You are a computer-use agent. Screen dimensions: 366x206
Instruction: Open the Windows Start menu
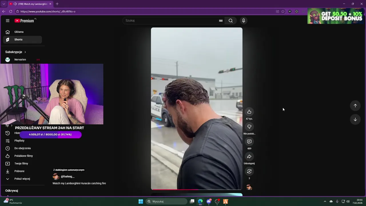pyautogui.click(x=141, y=201)
